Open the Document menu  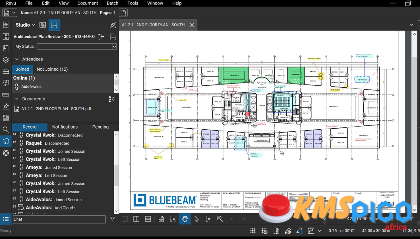[x=88, y=3]
